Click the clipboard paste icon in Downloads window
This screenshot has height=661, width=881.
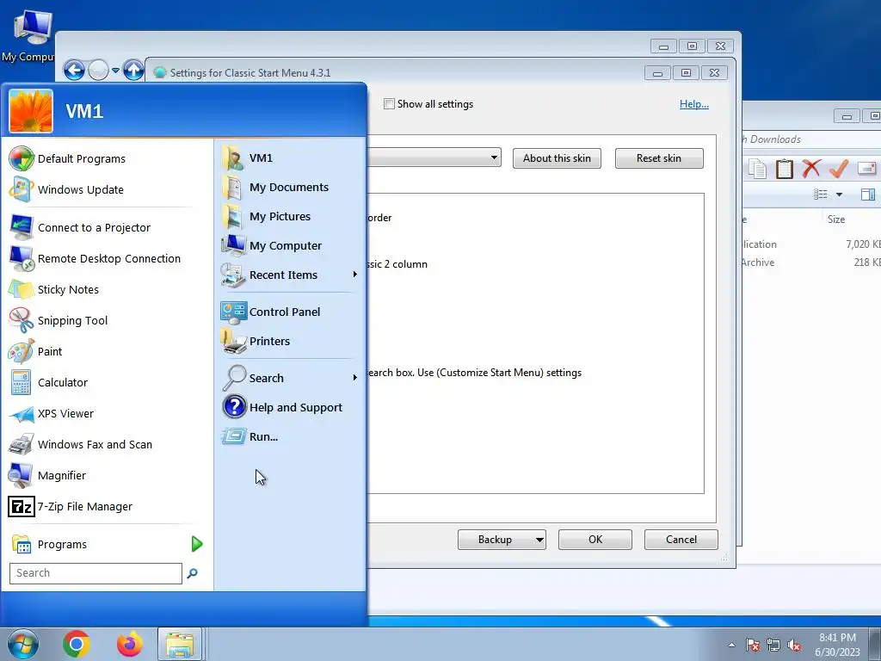785,168
